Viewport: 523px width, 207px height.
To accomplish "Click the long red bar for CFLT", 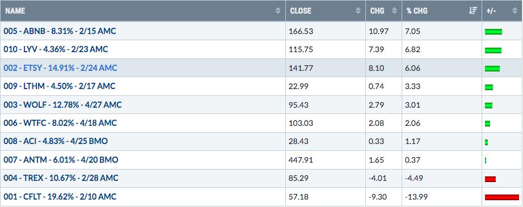I will pos(501,197).
